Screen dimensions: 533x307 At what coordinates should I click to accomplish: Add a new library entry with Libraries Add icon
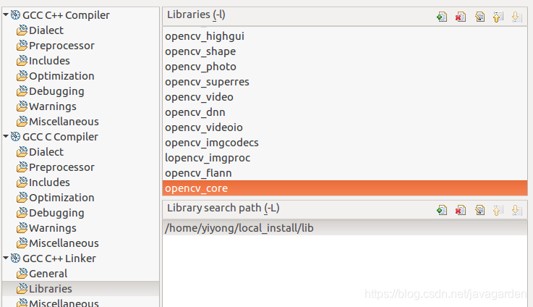click(x=442, y=17)
